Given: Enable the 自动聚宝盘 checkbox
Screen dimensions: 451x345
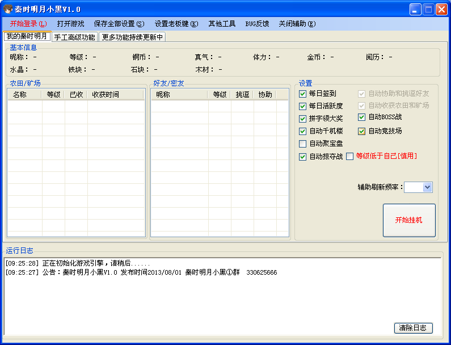Looking at the screenshot, I should [302, 144].
